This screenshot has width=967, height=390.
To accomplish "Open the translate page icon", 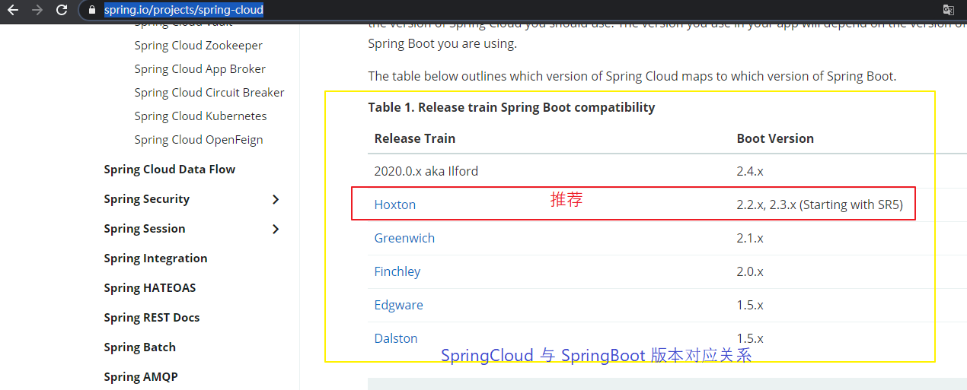I will tap(949, 10).
